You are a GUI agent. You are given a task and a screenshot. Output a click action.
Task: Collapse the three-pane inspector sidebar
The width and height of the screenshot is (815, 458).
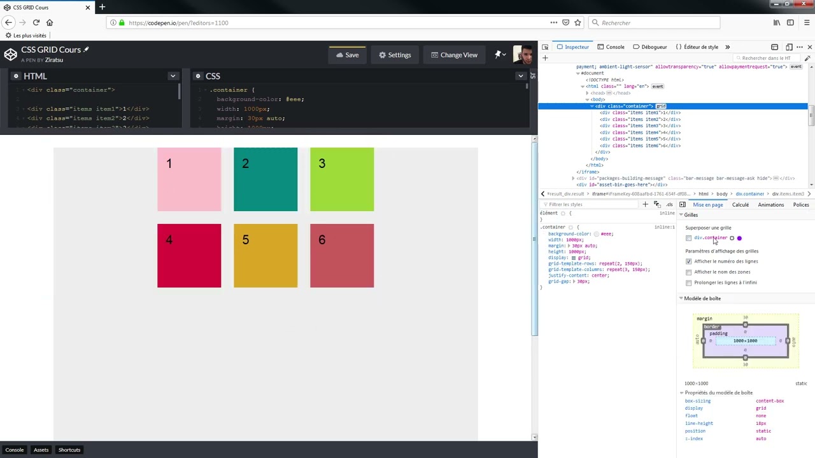(683, 204)
